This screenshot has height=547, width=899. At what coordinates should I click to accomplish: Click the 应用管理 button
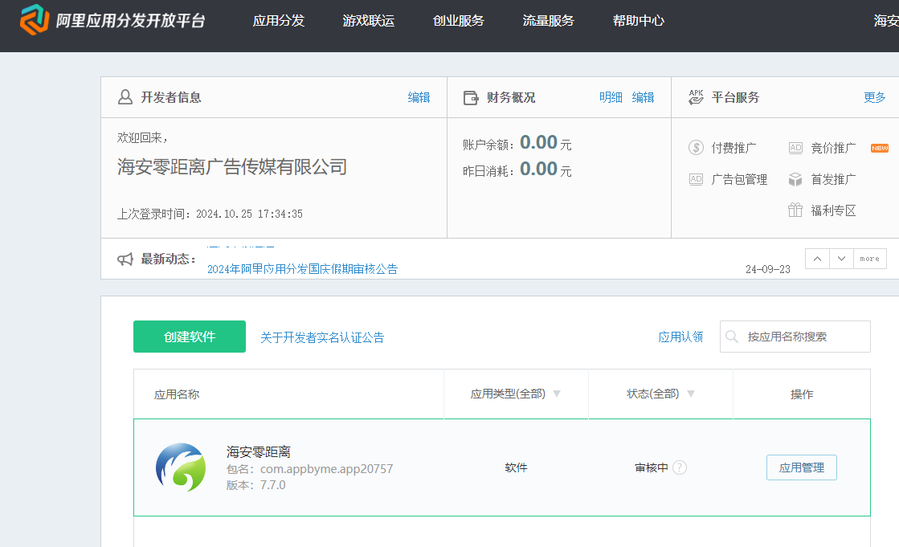click(x=802, y=467)
